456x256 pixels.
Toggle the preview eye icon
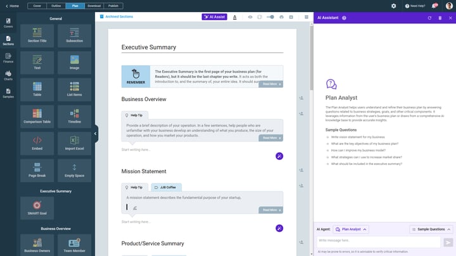coord(250,17)
